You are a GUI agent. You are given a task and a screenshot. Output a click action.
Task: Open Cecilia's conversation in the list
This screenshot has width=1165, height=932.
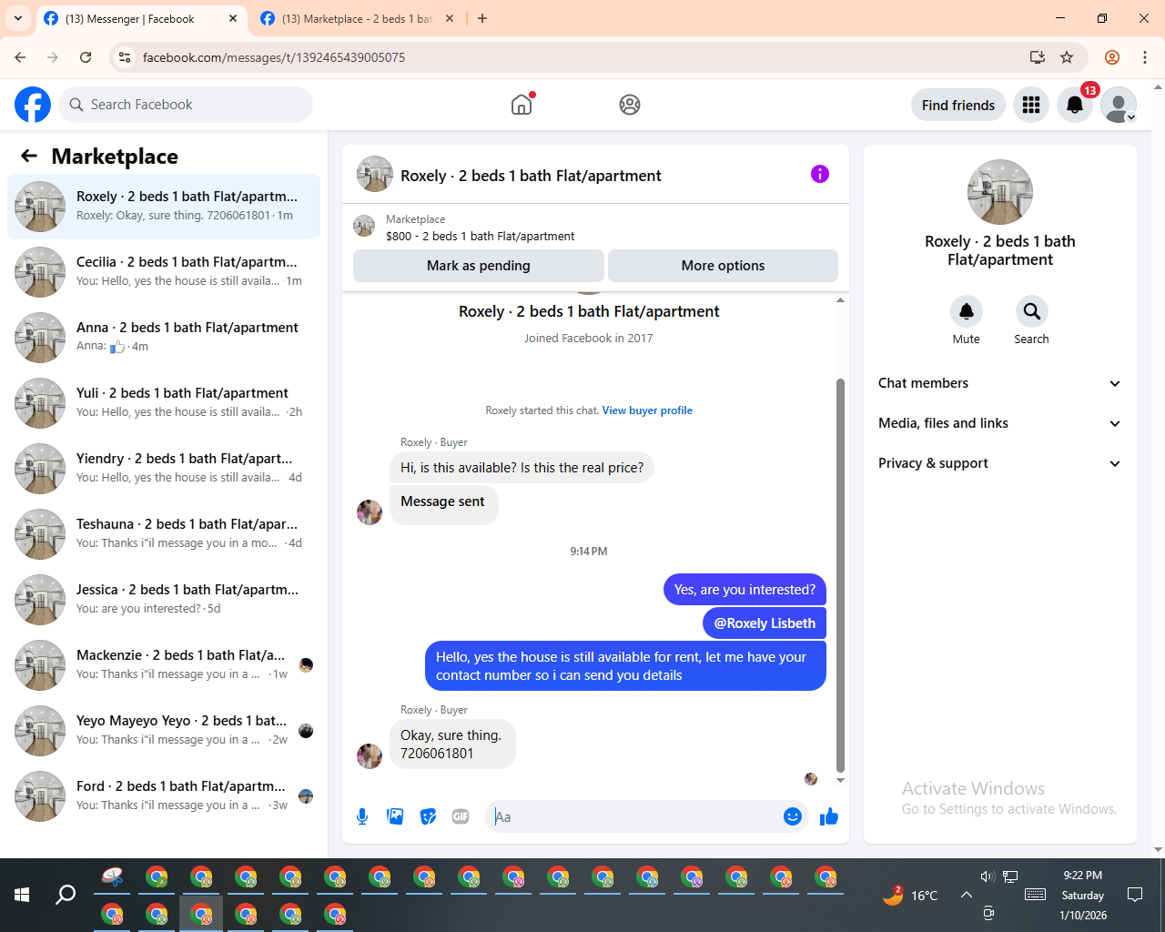coord(164,271)
